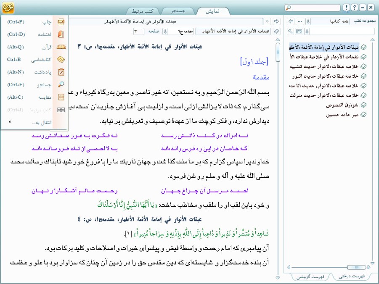Open کتابشناسی (Ctrl+B) menu entry
Screen dimensions: 379x284
35,59
